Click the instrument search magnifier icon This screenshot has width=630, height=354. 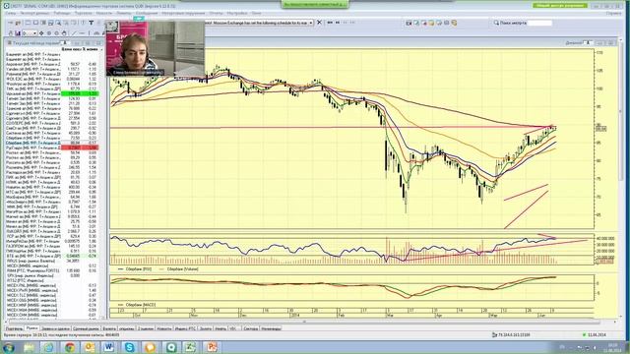(496, 23)
